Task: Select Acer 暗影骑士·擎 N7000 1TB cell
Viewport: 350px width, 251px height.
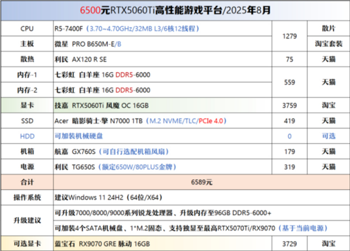Action: [x=163, y=121]
